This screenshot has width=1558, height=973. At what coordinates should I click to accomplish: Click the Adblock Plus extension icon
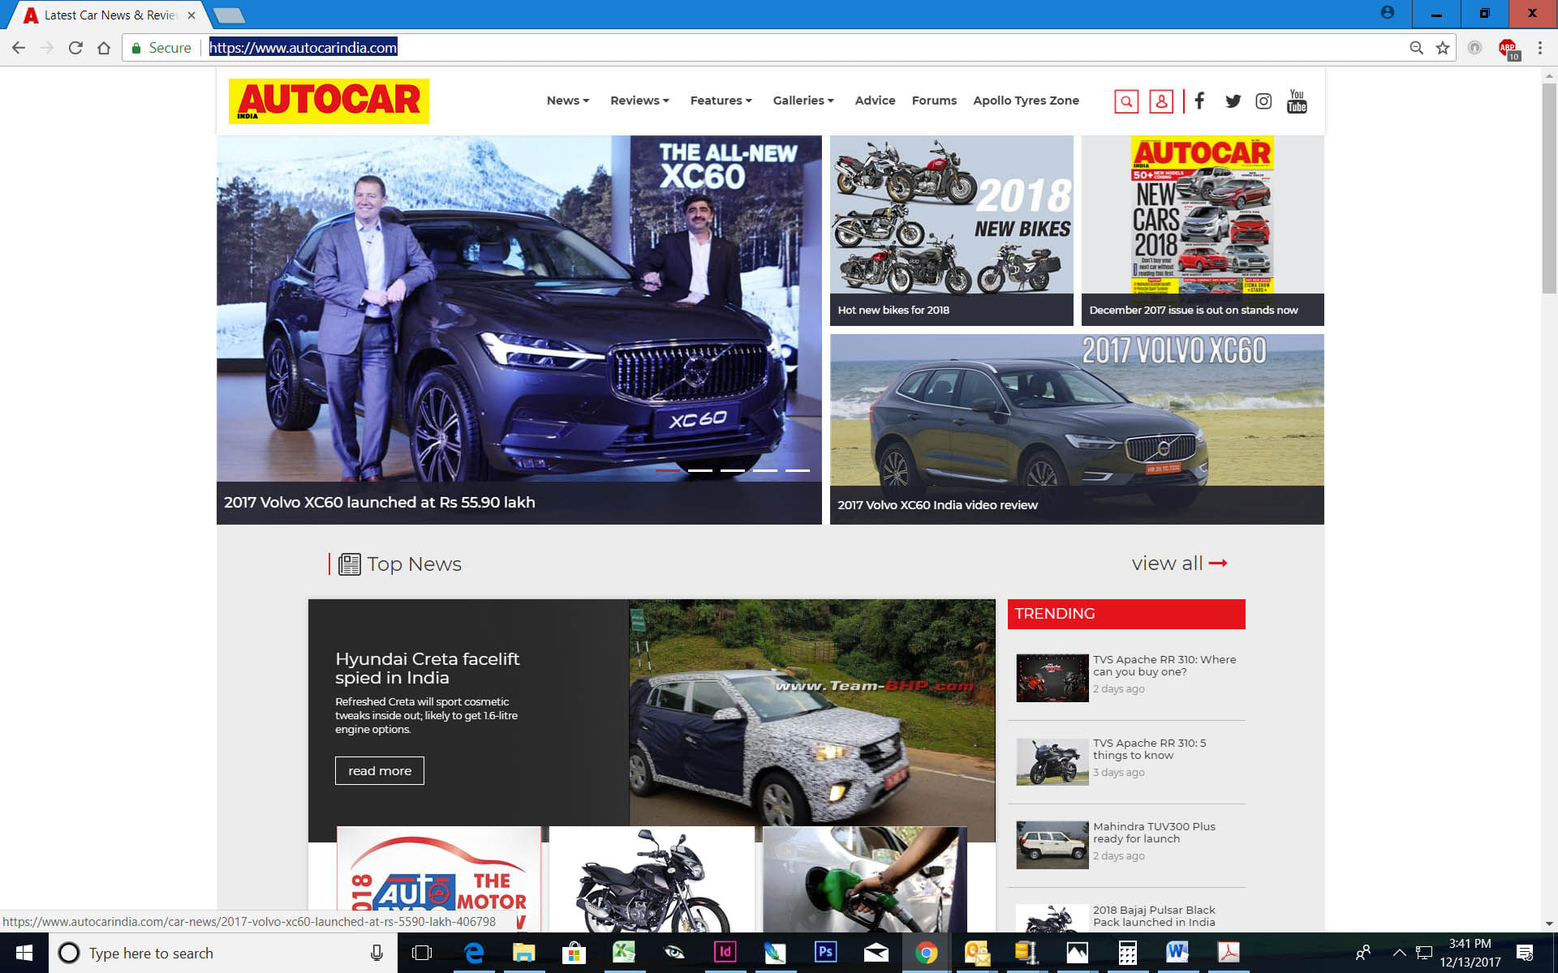[x=1508, y=48]
